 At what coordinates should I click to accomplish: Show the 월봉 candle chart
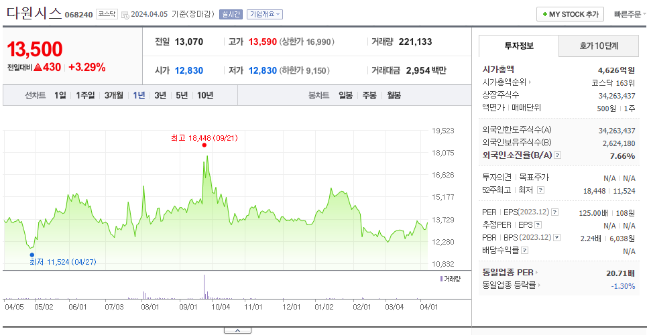coord(394,96)
